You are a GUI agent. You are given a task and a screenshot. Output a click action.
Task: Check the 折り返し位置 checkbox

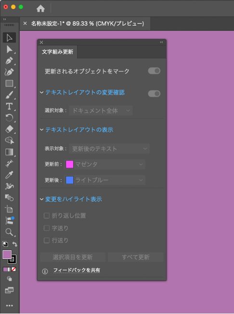tap(47, 215)
